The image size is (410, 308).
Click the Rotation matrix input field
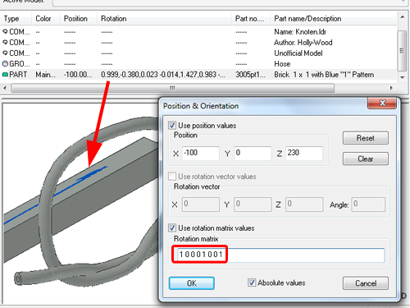280,255
